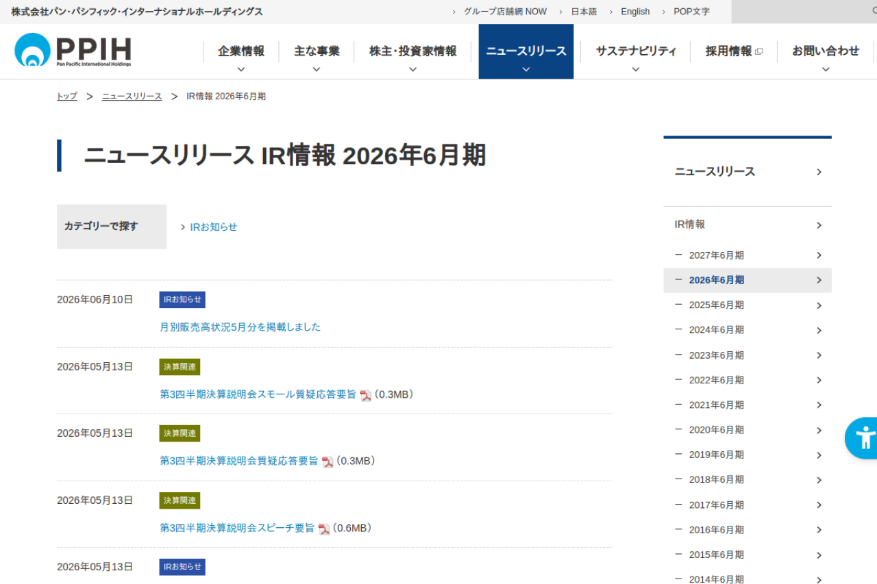Expand サステナビリティ menu chevron

(x=636, y=69)
